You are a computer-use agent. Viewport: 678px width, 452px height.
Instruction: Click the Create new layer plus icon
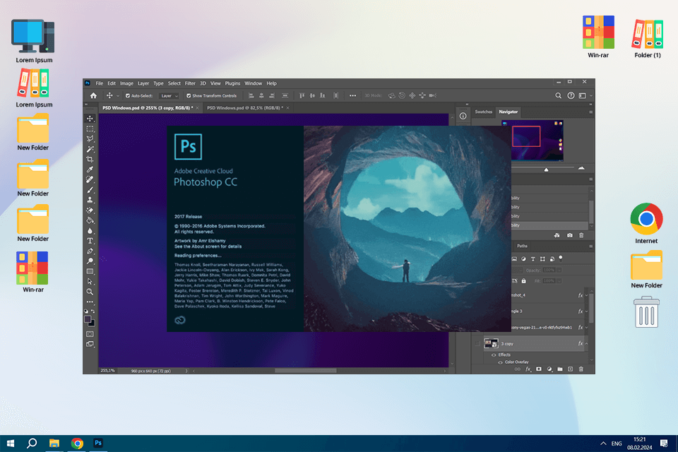pyautogui.click(x=571, y=369)
